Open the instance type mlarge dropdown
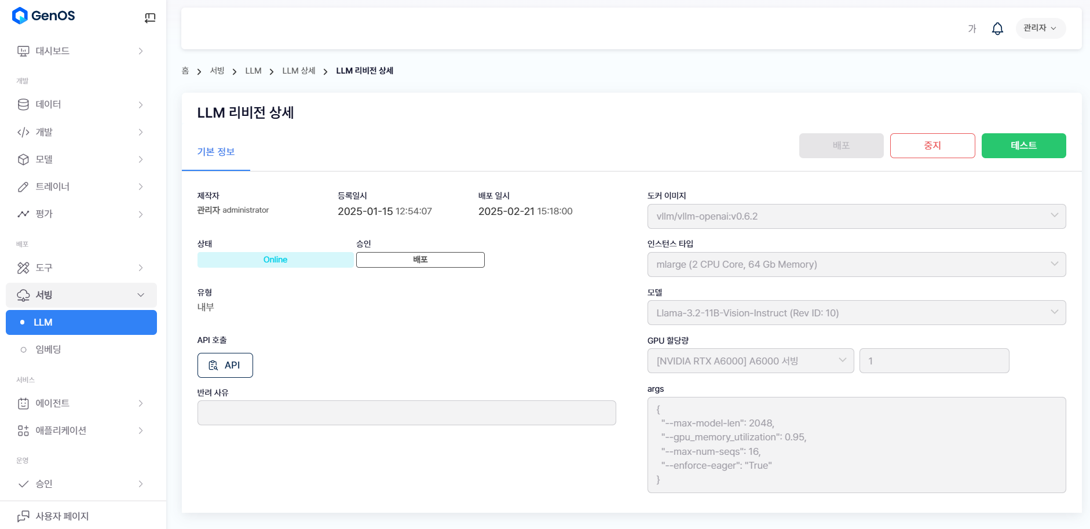The width and height of the screenshot is (1090, 529). pos(856,264)
